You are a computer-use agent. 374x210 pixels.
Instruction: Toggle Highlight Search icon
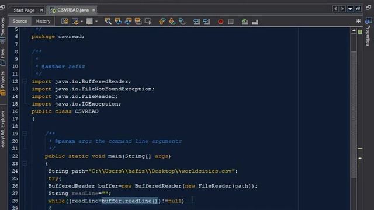[138, 22]
